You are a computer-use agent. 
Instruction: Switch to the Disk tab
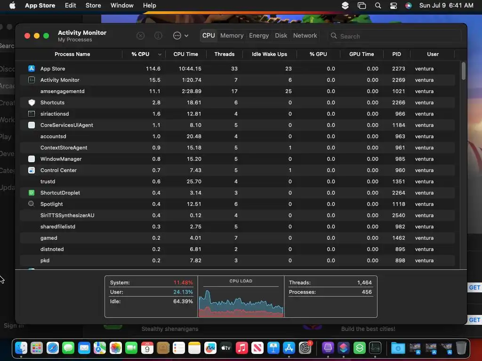281,36
